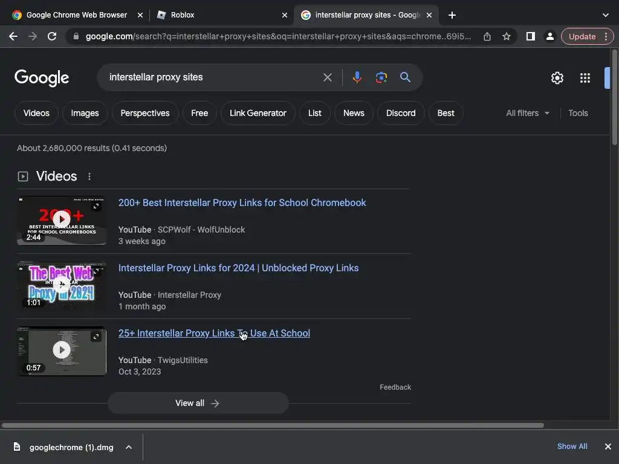This screenshot has height=464, width=619.
Task: Select the Best filter chip
Action: coord(446,113)
